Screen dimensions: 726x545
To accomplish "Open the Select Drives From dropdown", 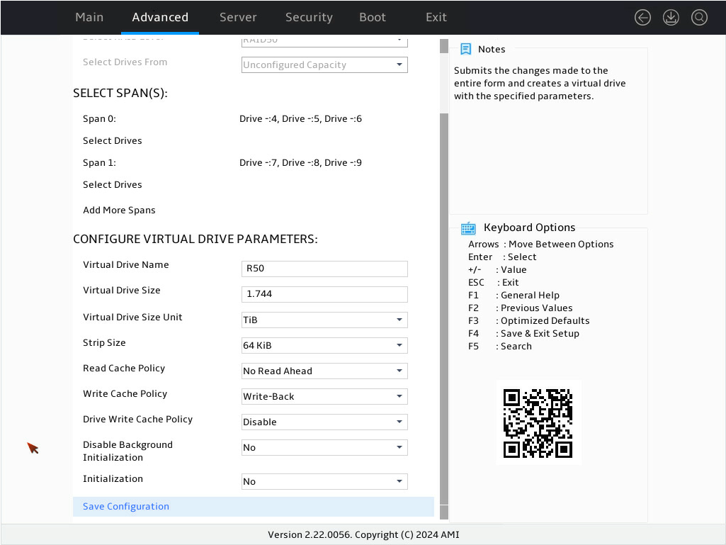I will pos(324,65).
